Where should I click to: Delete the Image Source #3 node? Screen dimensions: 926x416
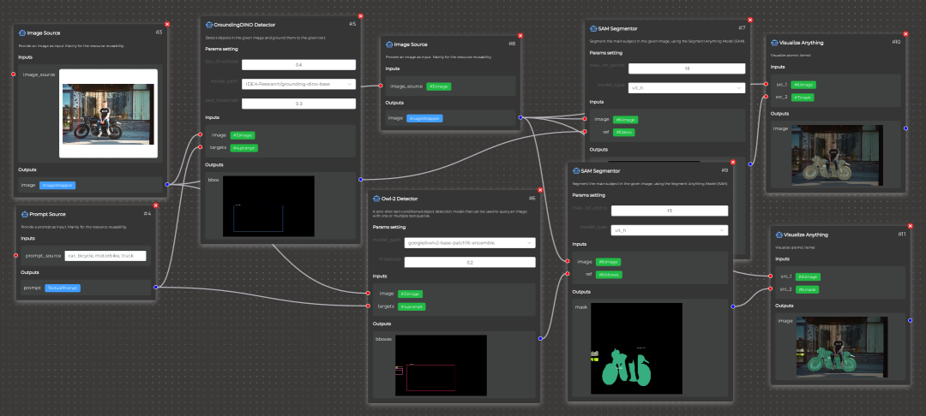tap(166, 24)
